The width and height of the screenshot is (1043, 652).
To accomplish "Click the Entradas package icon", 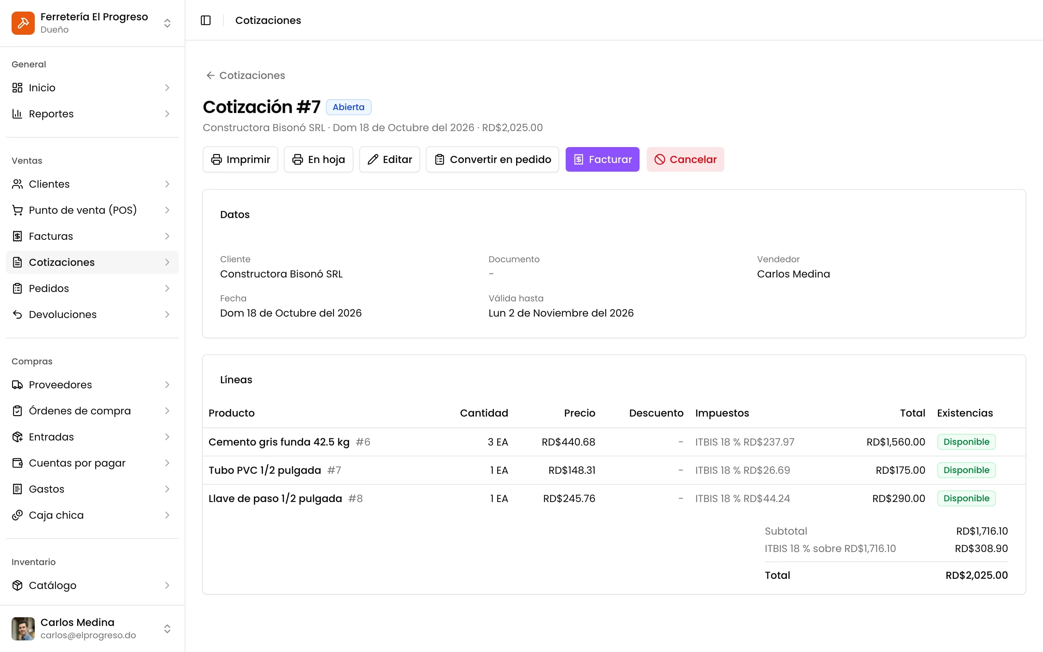I will pyautogui.click(x=17, y=437).
